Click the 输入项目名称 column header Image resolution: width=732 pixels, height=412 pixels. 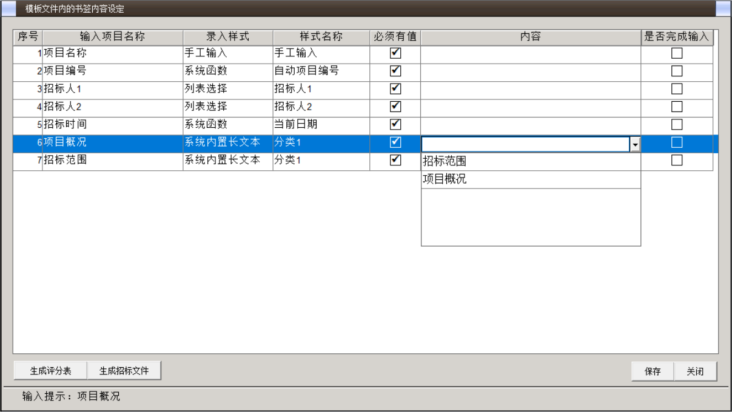coord(113,37)
